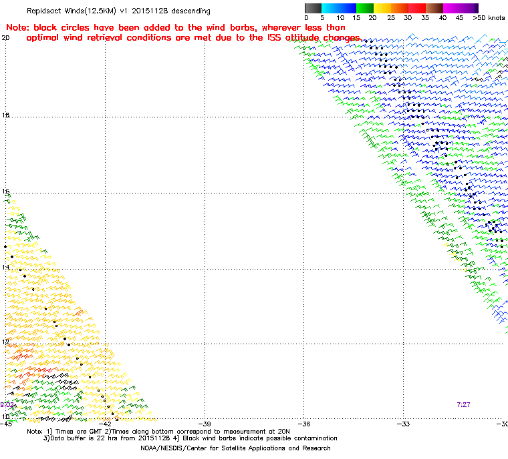Click the blue 10–15 knots color segment

pyautogui.click(x=348, y=8)
